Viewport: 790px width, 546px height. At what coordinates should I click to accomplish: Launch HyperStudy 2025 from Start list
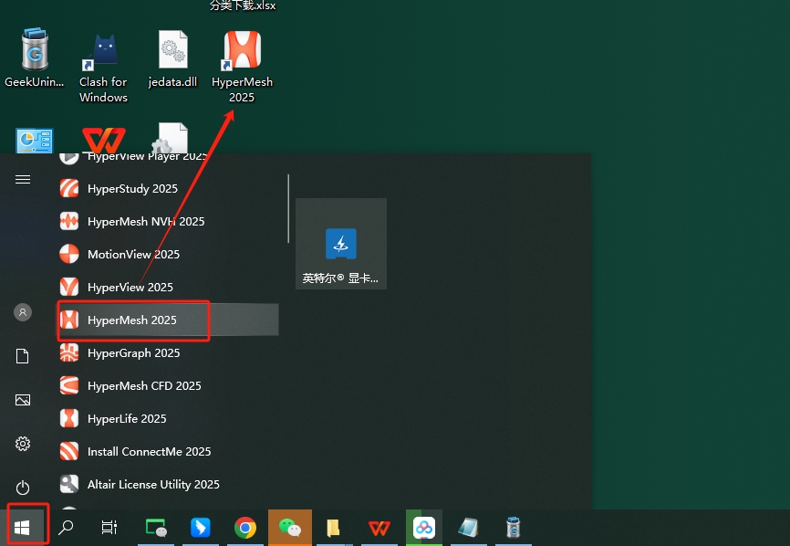tap(167, 189)
